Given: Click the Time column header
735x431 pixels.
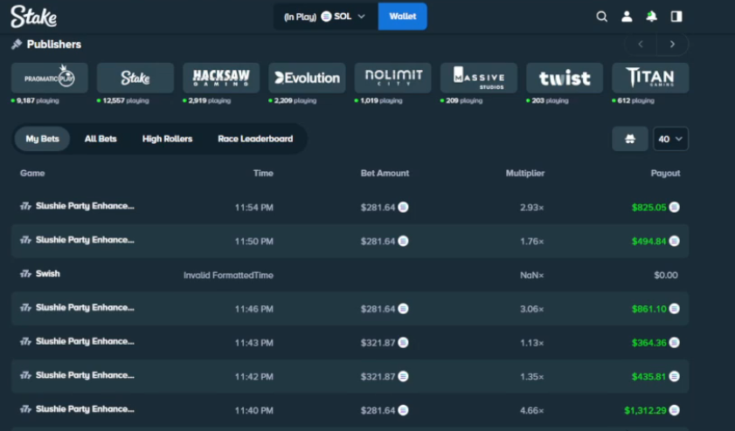Looking at the screenshot, I should tap(263, 173).
